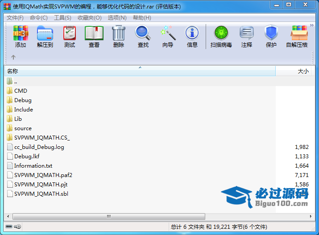This screenshot has height=235, width=319.
Task: Minimize the WinRAR window
Action: pos(277,5)
